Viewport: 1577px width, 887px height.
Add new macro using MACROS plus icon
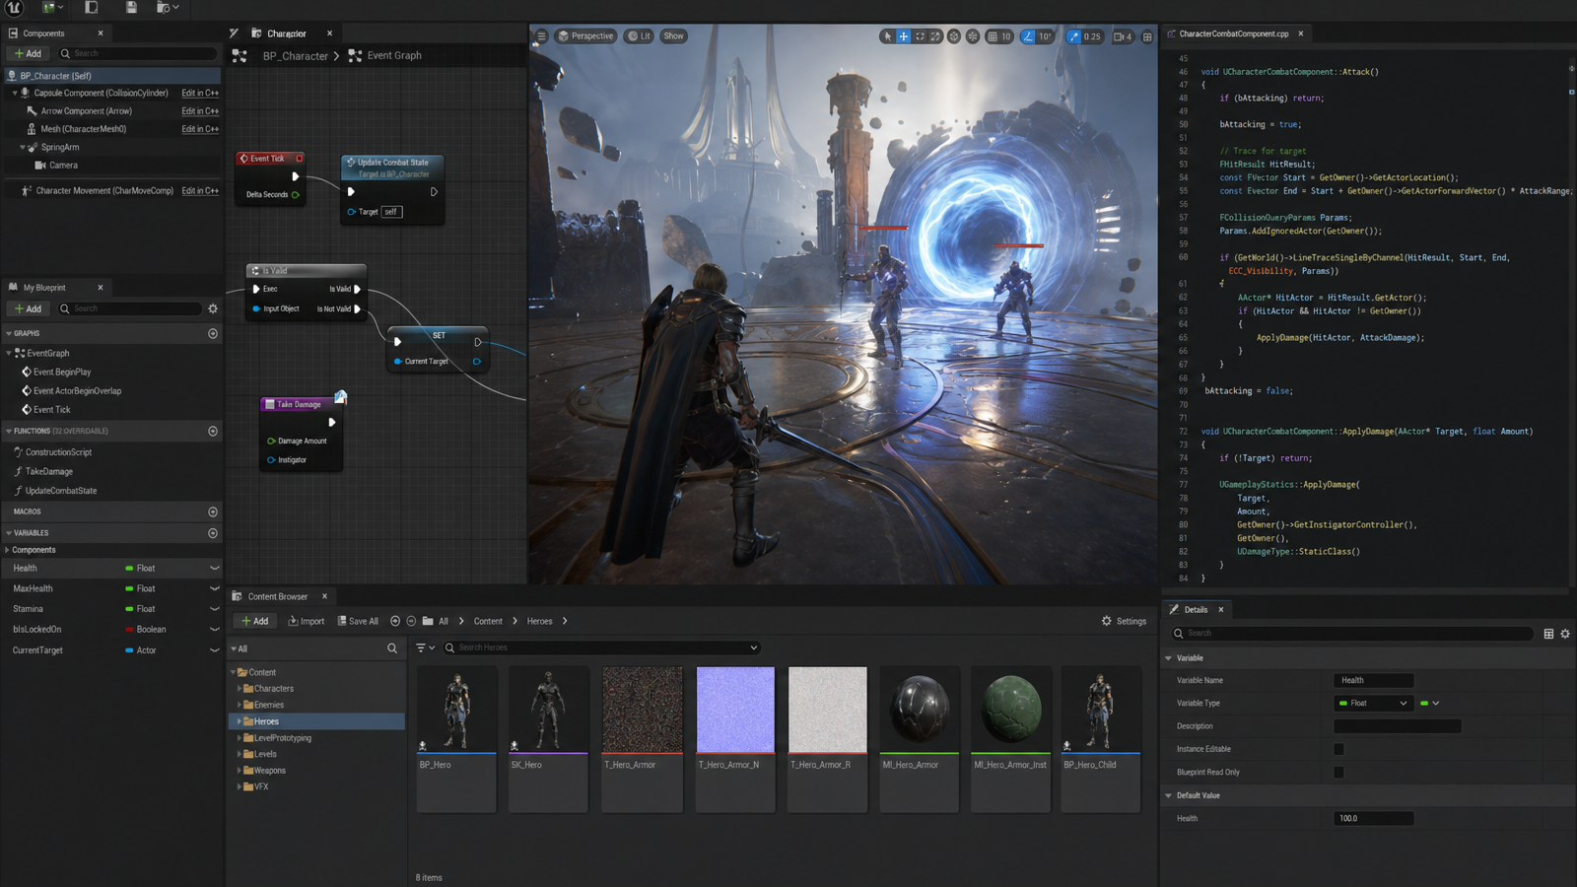click(213, 512)
